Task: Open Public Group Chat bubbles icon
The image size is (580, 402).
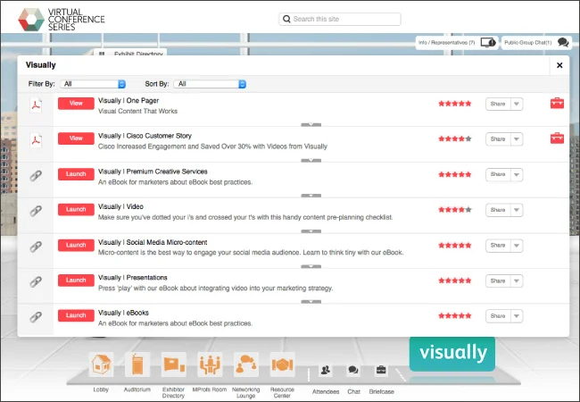Action: [563, 43]
